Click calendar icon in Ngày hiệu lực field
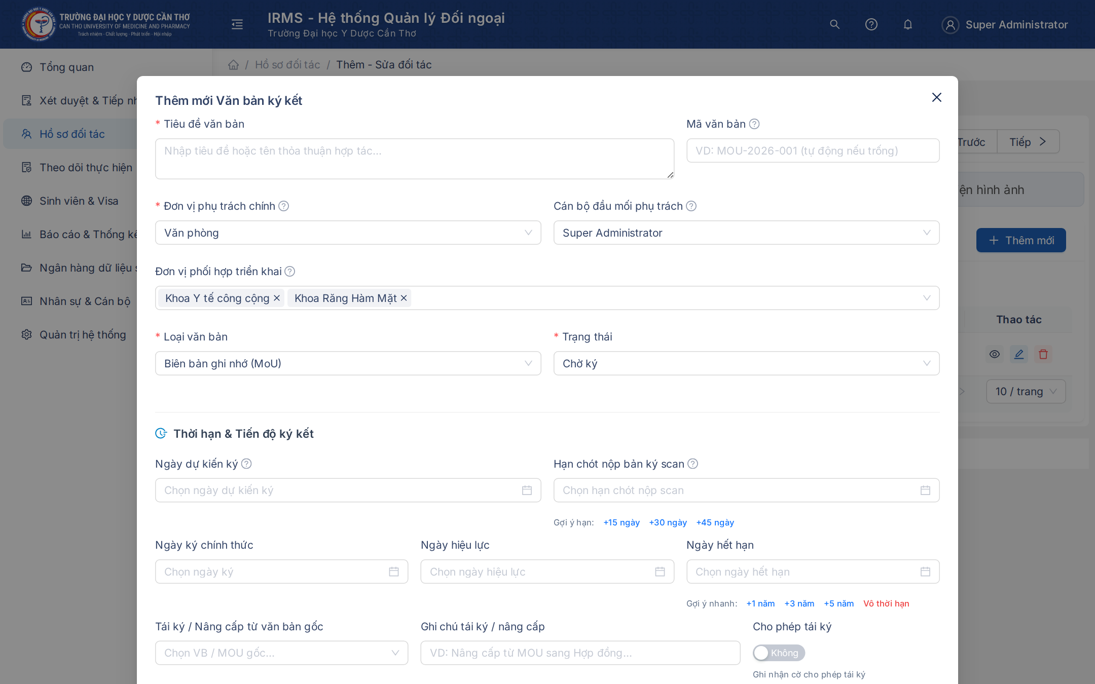The height and width of the screenshot is (684, 1095). tap(660, 572)
